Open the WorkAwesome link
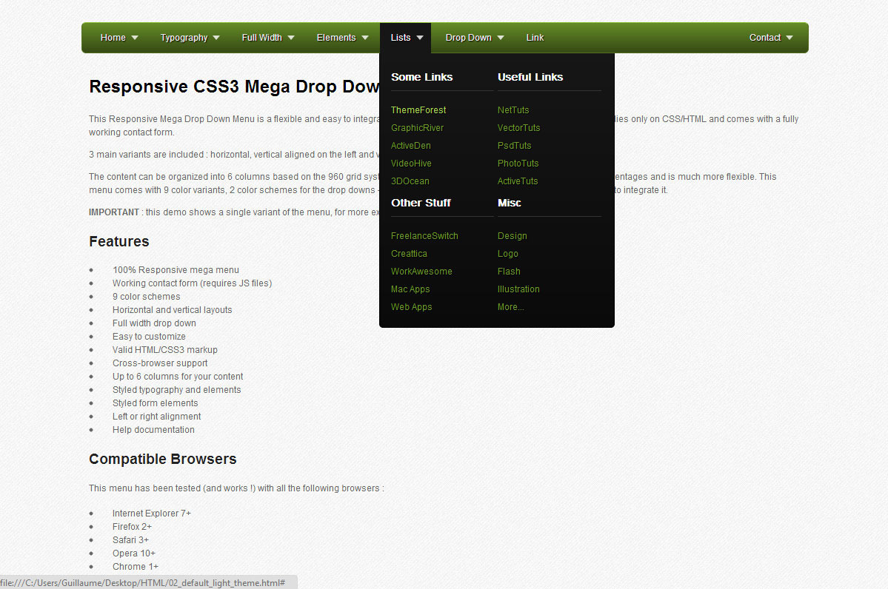This screenshot has height=589, width=888. [x=421, y=272]
